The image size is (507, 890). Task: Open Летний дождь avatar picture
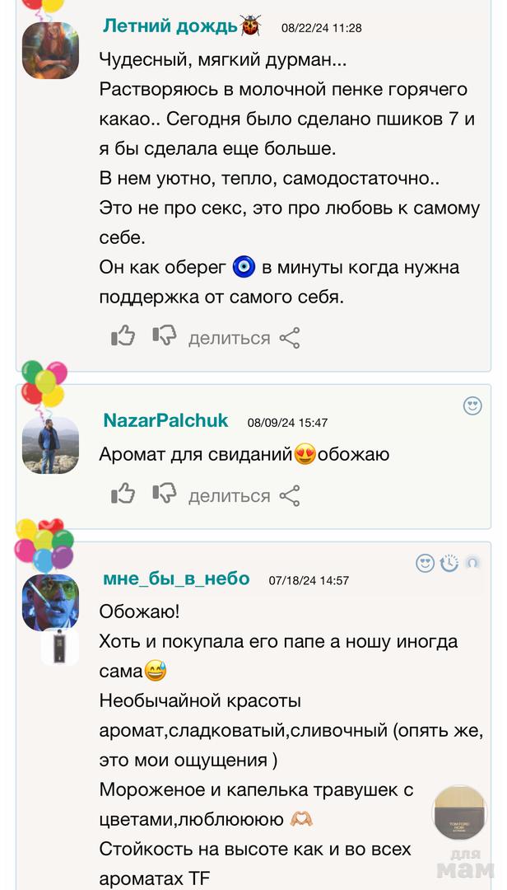pos(50,49)
